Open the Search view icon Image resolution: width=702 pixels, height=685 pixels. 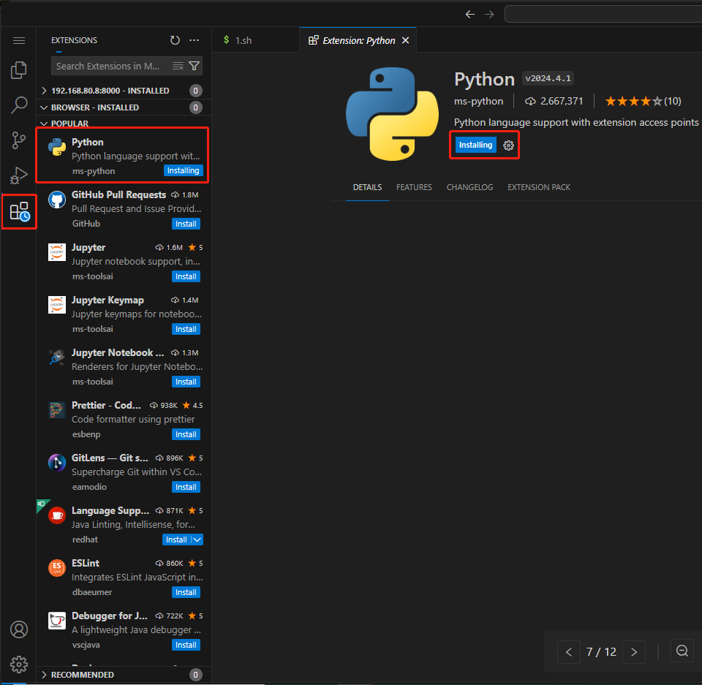click(19, 105)
